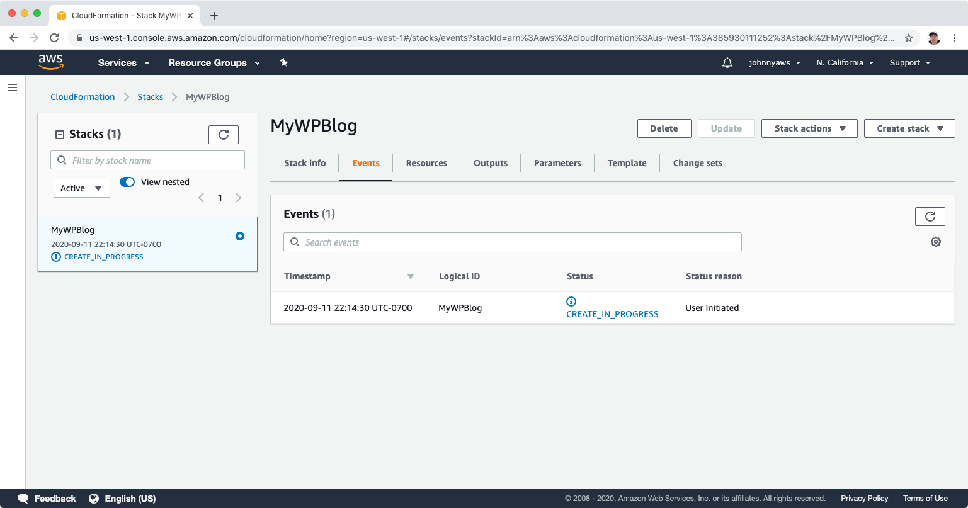Viewport: 968px width, 508px height.
Task: Open the hamburger side navigation menu
Action: tap(13, 87)
